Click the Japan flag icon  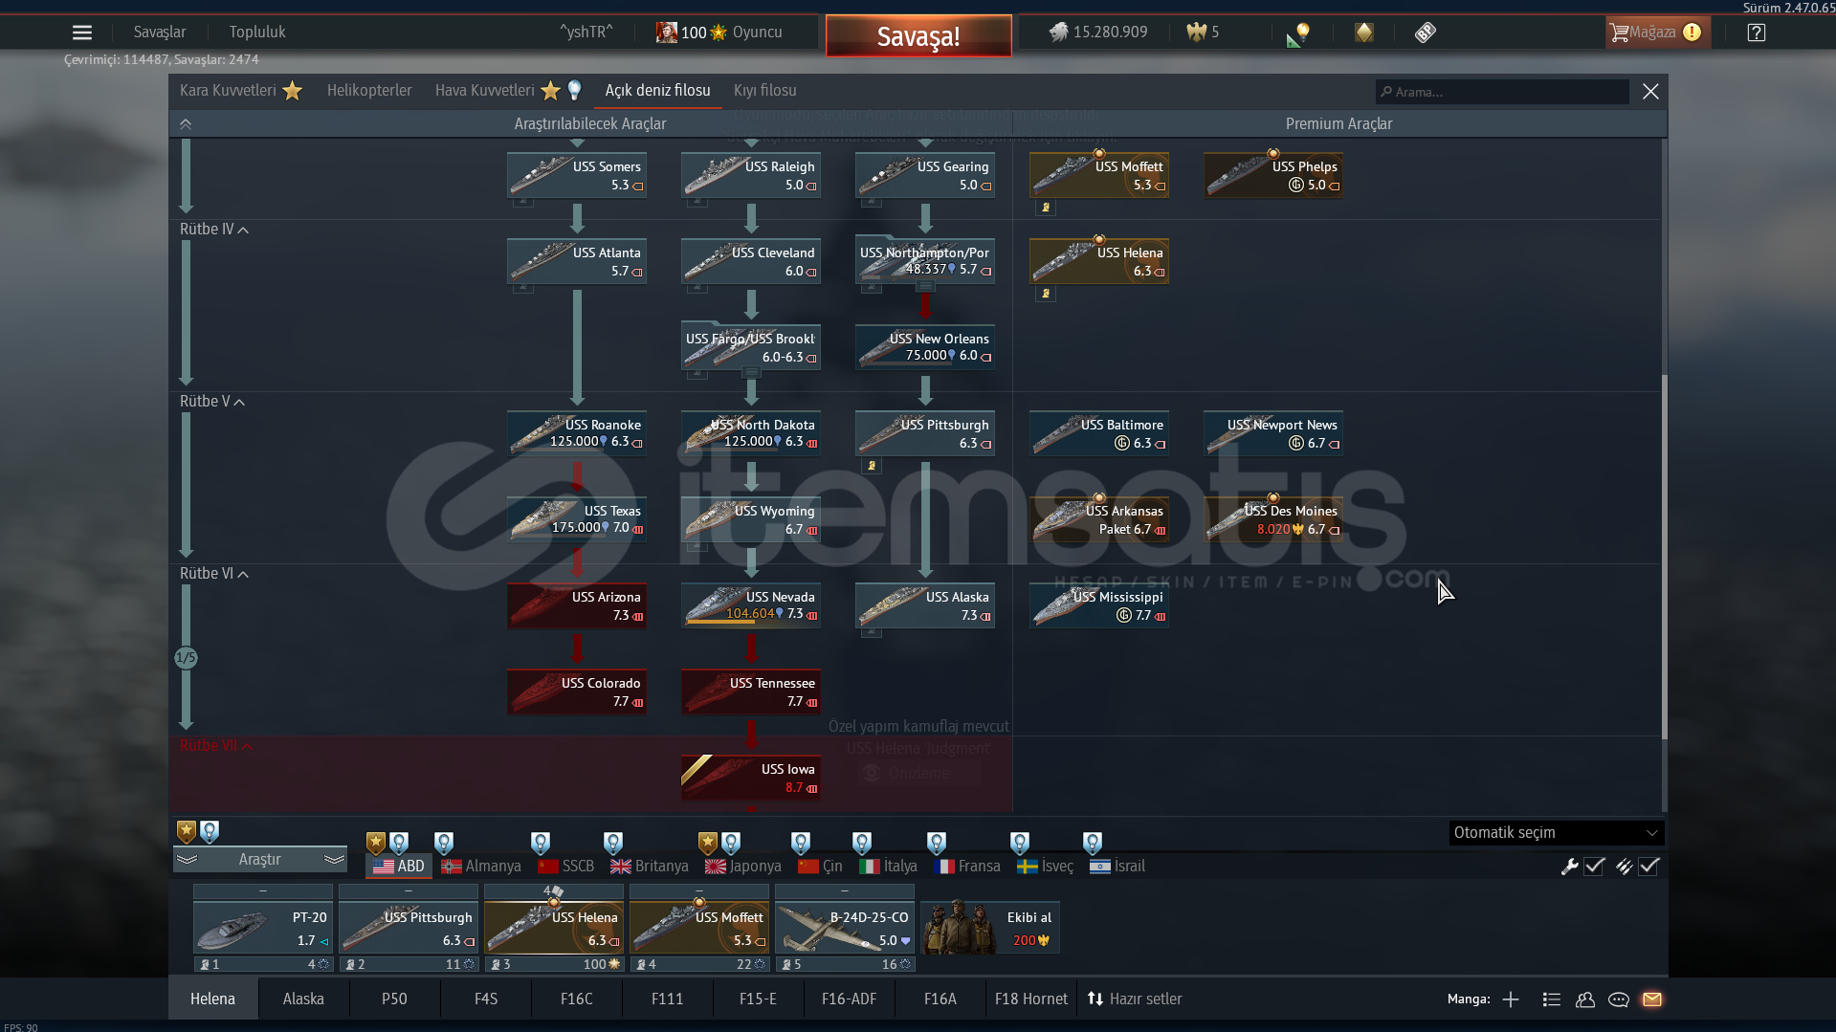click(715, 867)
